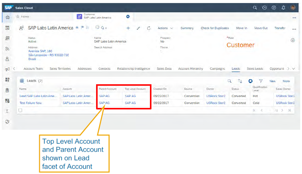Click the Home icon in left sidebar
The image size is (302, 174).
(8, 17)
